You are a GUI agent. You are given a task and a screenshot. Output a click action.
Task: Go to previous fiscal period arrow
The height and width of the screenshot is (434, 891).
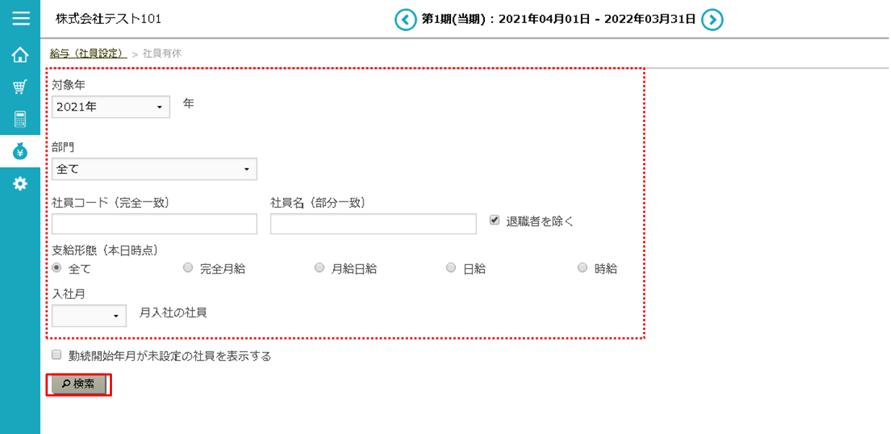point(405,19)
